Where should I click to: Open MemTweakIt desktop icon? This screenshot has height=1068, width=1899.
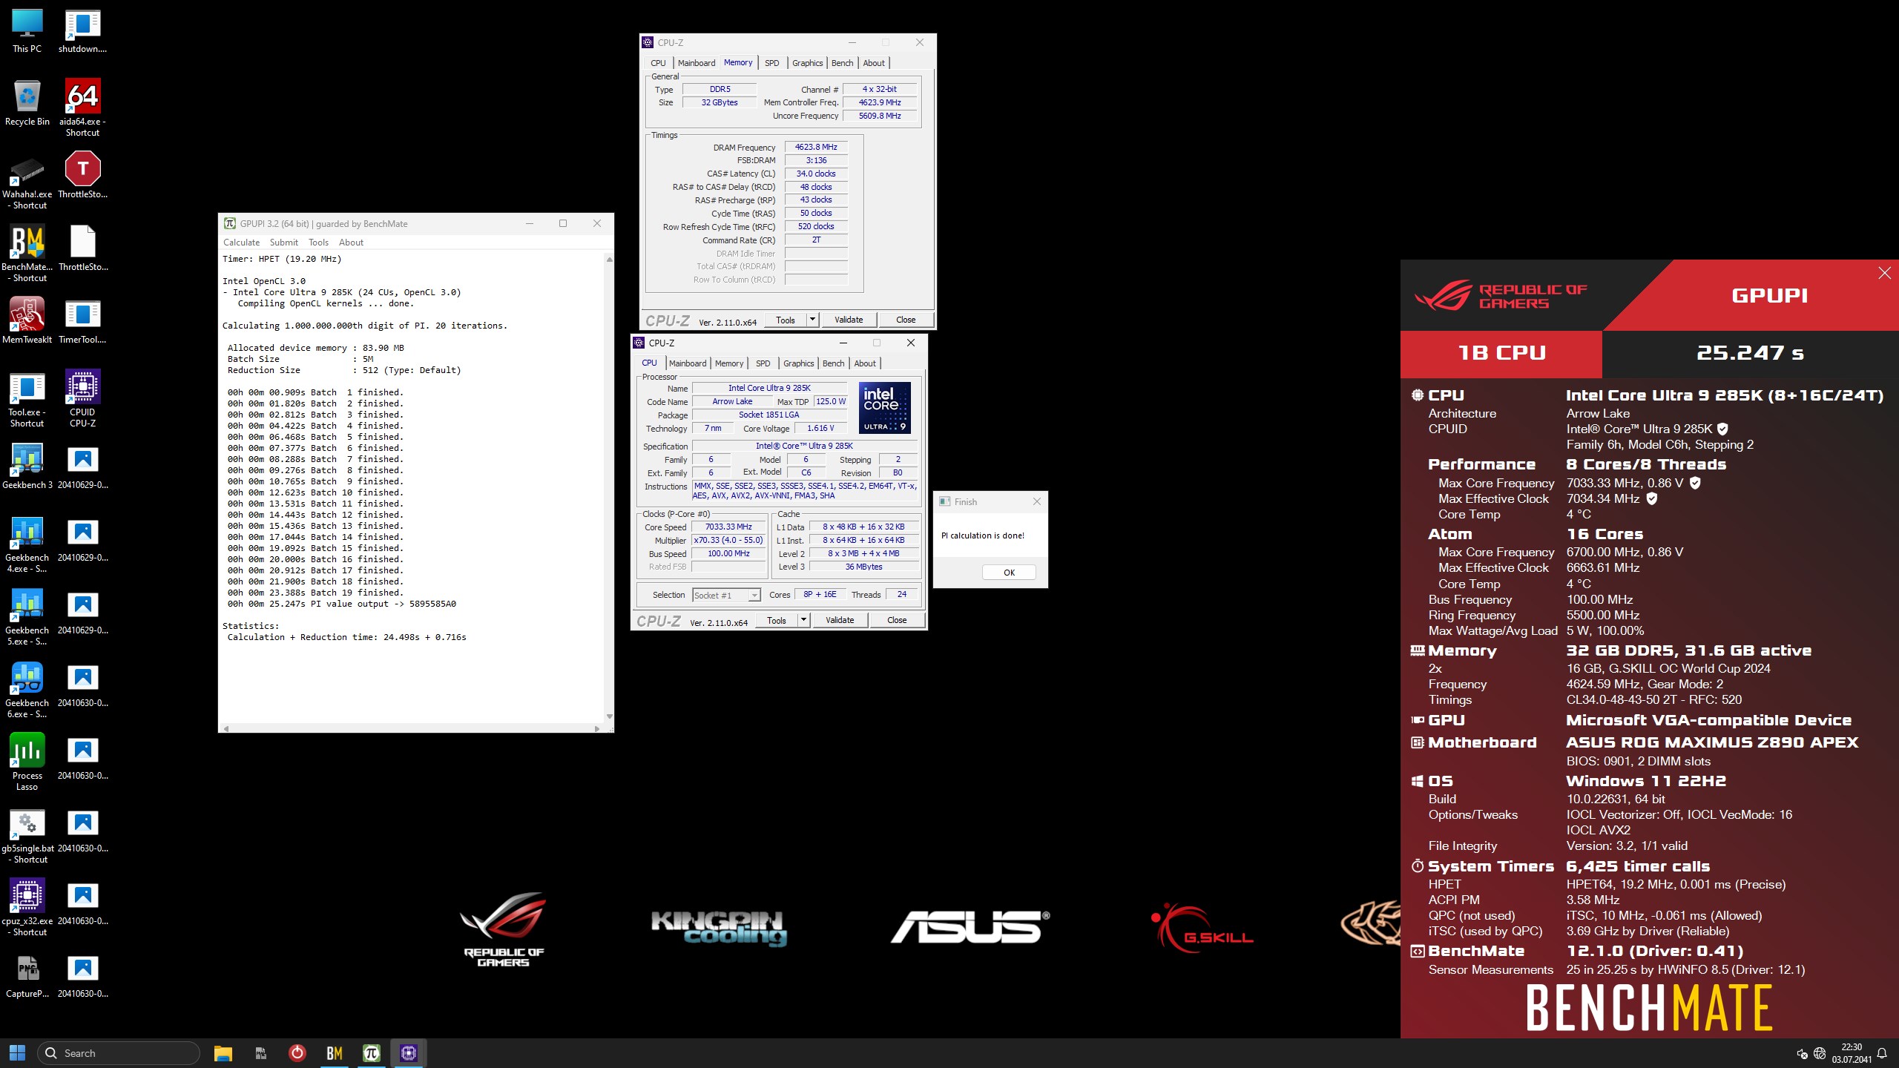[27, 320]
